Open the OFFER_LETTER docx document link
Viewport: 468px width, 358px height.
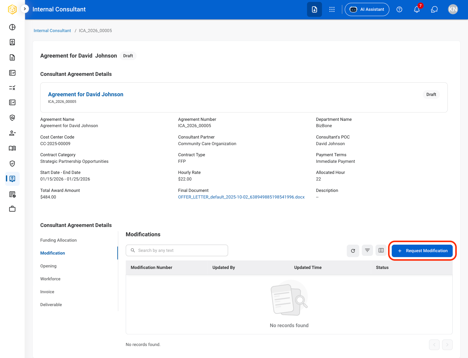click(241, 197)
